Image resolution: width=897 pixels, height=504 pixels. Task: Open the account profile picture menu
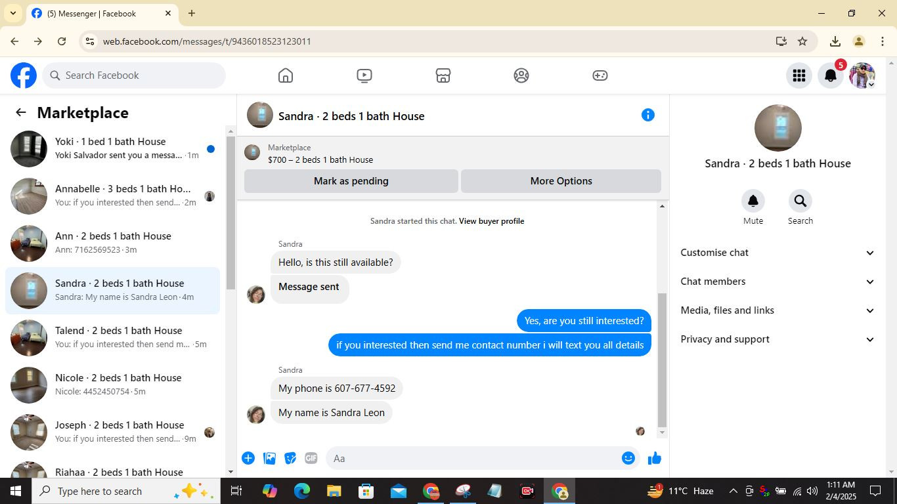point(862,75)
